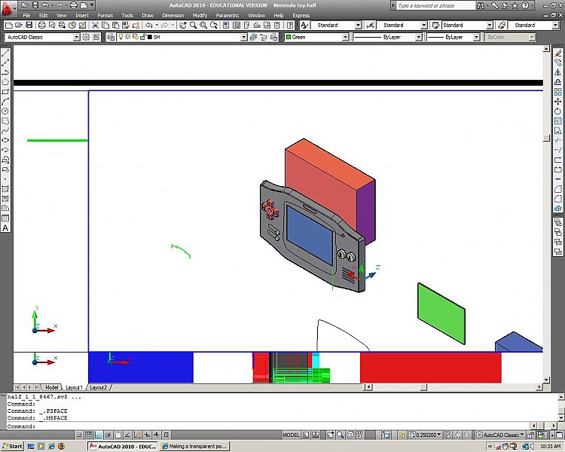Select the Polygon draw tool
The width and height of the screenshot is (565, 452).
[5, 82]
